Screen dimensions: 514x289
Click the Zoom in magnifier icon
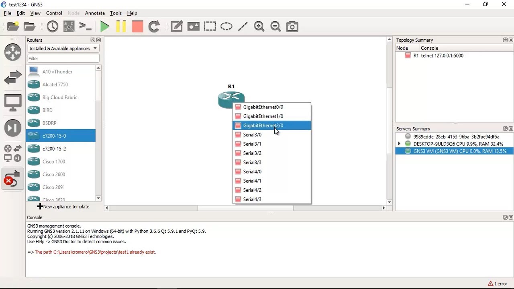[x=259, y=26]
